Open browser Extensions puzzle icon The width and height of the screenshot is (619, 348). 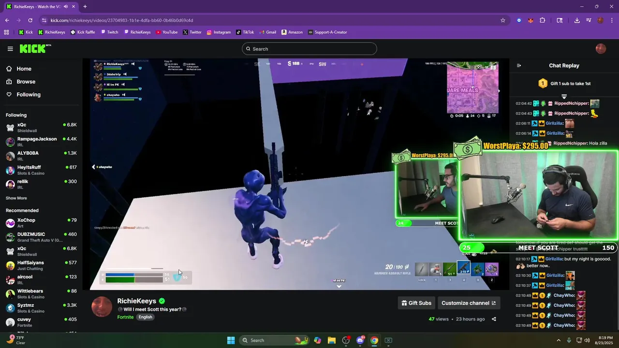[x=542, y=20]
